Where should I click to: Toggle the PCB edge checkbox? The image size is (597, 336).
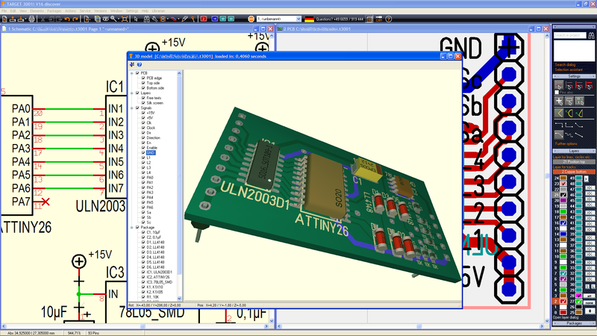pos(143,78)
